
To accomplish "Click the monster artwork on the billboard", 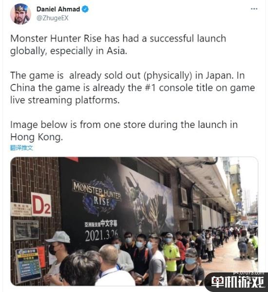I will click(147, 199).
